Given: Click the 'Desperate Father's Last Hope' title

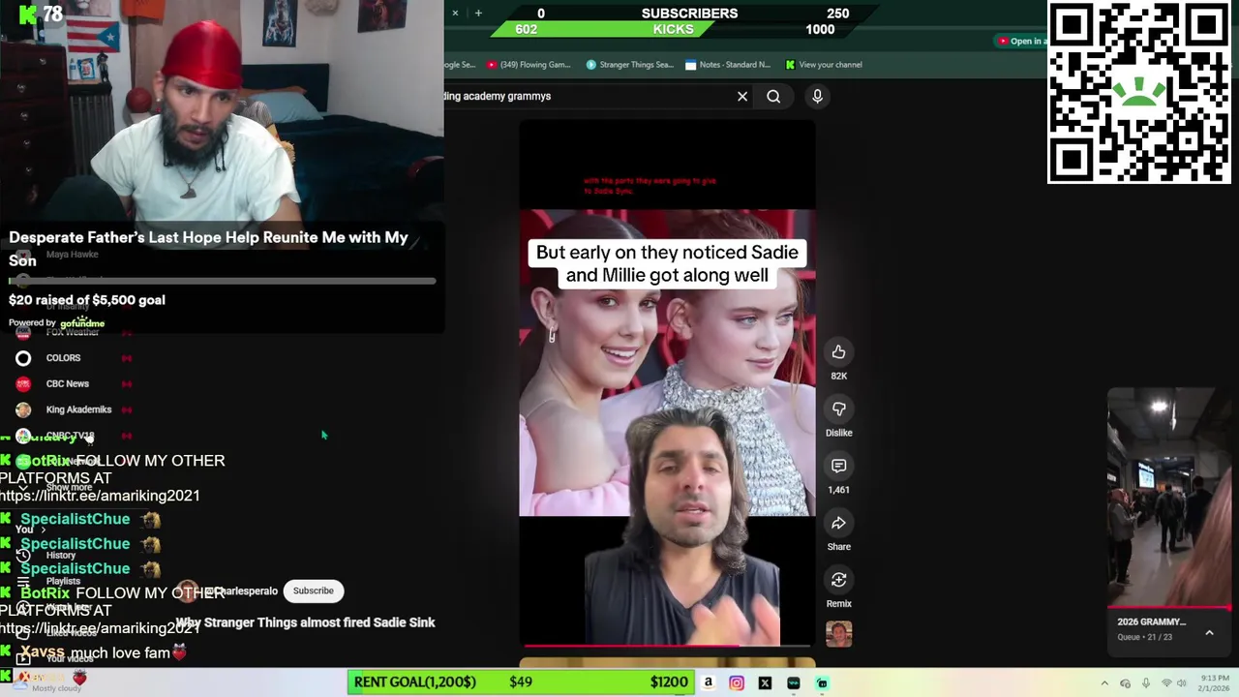Looking at the screenshot, I should [208, 249].
